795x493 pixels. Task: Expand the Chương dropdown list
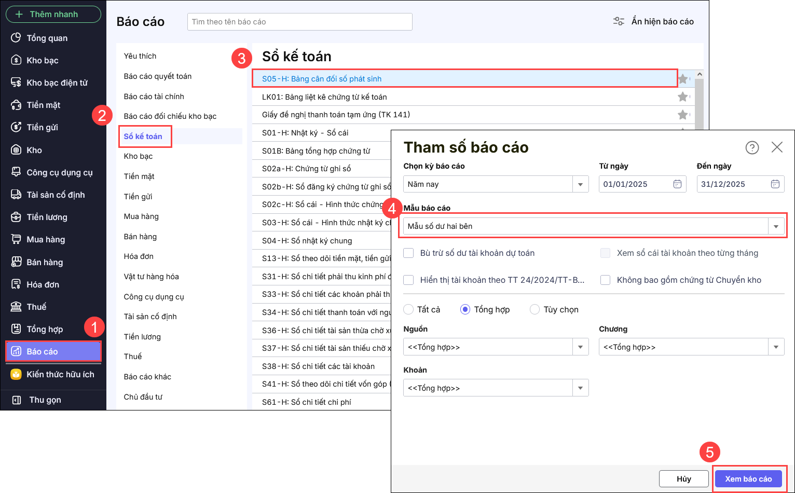pos(776,347)
